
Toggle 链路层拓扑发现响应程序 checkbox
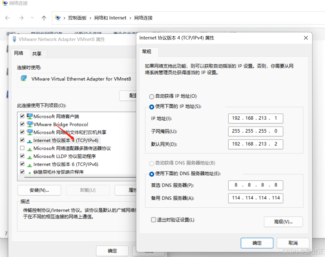tap(22, 172)
